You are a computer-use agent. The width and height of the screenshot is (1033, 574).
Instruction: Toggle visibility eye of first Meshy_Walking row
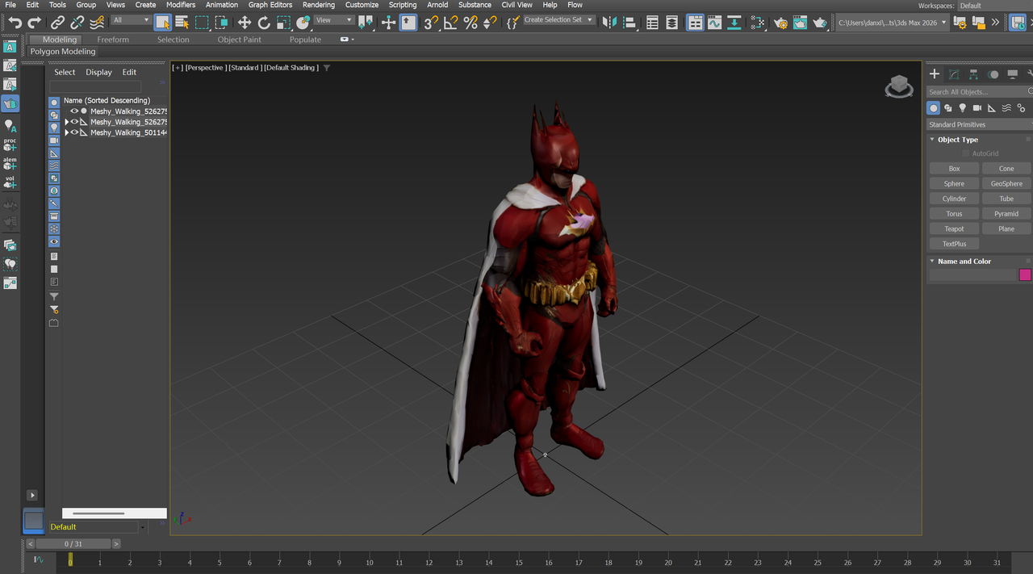tap(74, 111)
